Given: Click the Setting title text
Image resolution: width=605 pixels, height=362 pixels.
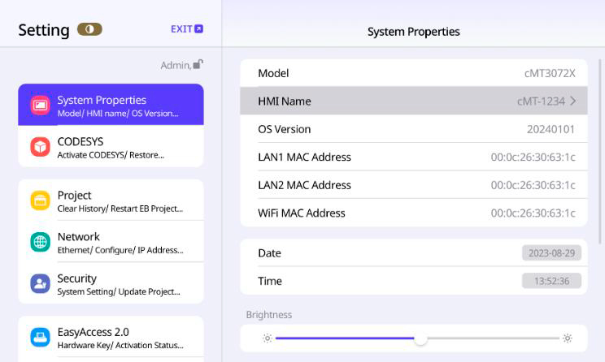Looking at the screenshot, I should pos(44,30).
